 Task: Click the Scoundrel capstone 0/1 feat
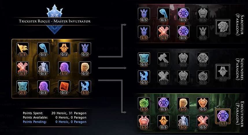click(x=223, y=72)
